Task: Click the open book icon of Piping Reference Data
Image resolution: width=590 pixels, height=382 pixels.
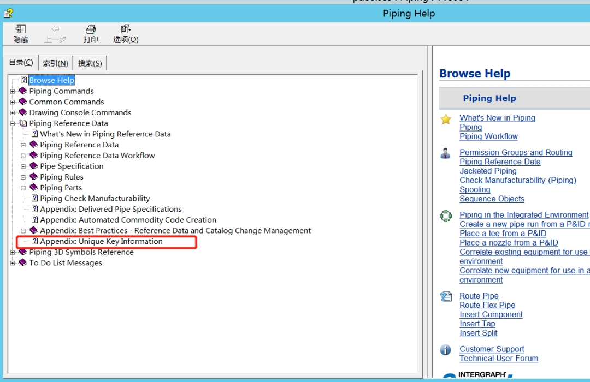Action: tap(23, 123)
